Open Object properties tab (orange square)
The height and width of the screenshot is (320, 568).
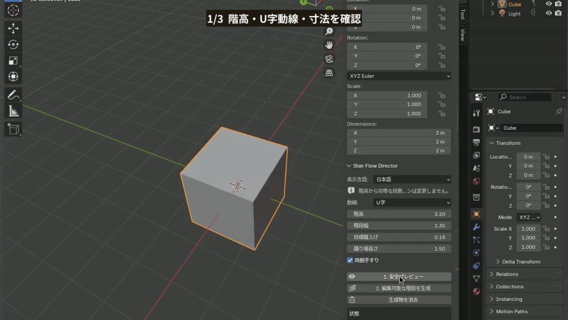pos(476,214)
